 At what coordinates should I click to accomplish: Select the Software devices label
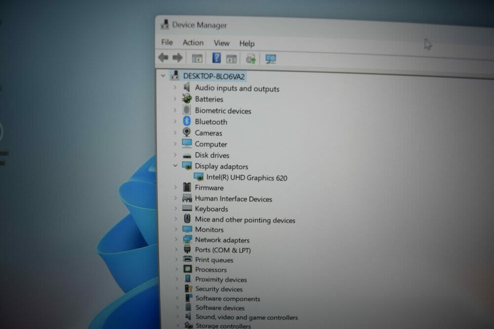click(x=220, y=308)
